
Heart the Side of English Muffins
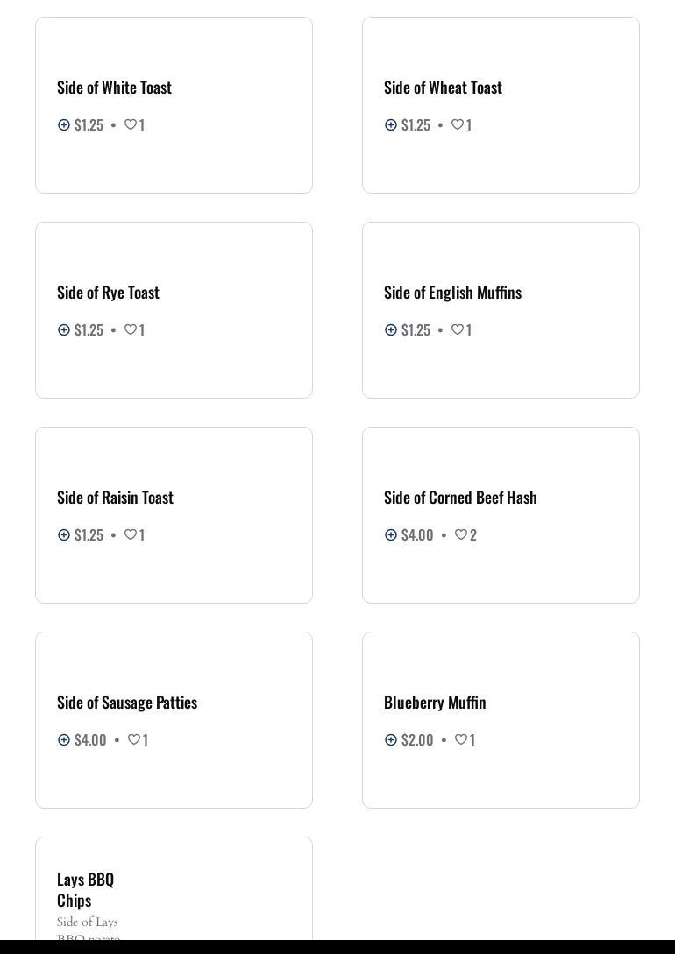[x=458, y=330]
